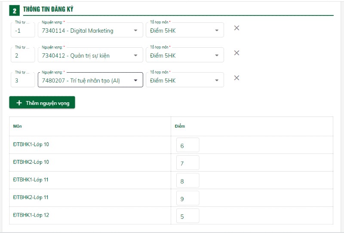Edit the ĐTBHK1-Lớp 11 score field
Image resolution: width=344 pixels, height=233 pixels.
pos(188,181)
